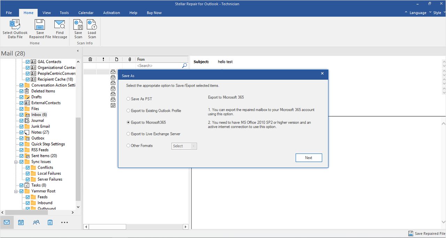Collapse the Sync Issues tree node
Image resolution: width=446 pixels, height=238 pixels.
click(x=16, y=162)
